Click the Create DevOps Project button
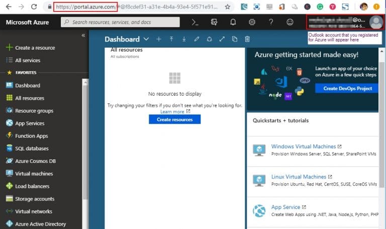The width and height of the screenshot is (386, 229). tap(347, 88)
